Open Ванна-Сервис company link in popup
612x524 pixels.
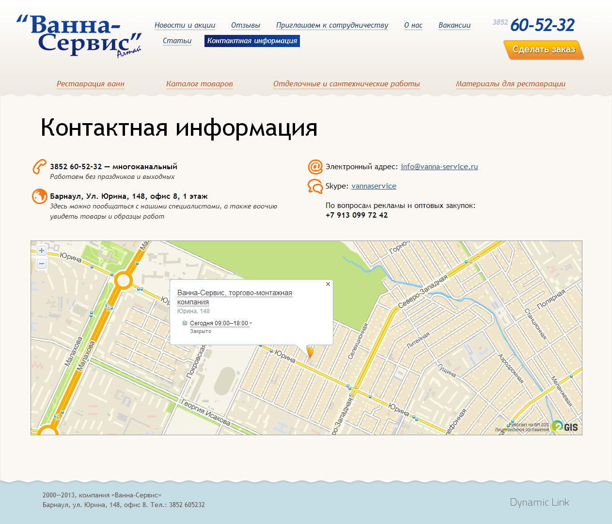coord(235,297)
